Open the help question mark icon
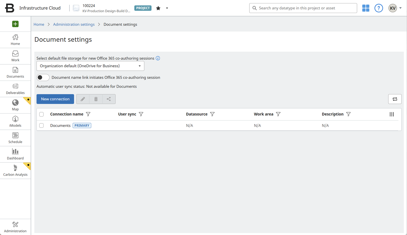 tap(379, 8)
